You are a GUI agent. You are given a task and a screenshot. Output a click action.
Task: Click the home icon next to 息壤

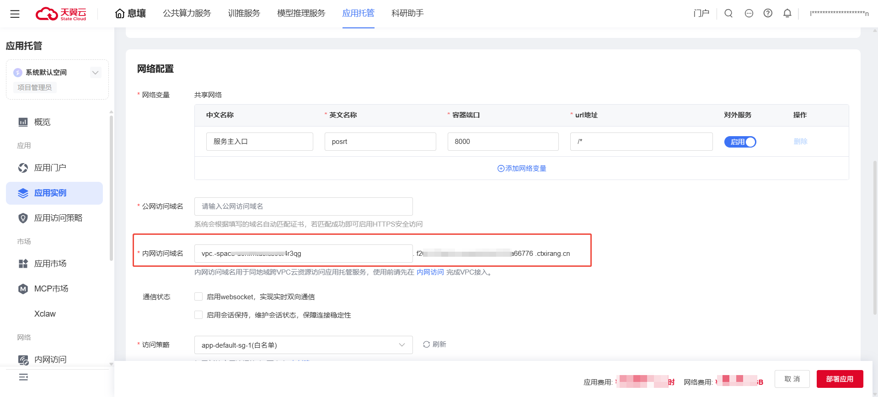[x=120, y=14]
